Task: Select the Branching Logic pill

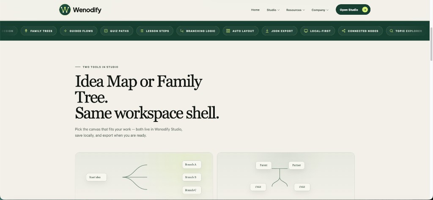Action: pyautogui.click(x=198, y=31)
